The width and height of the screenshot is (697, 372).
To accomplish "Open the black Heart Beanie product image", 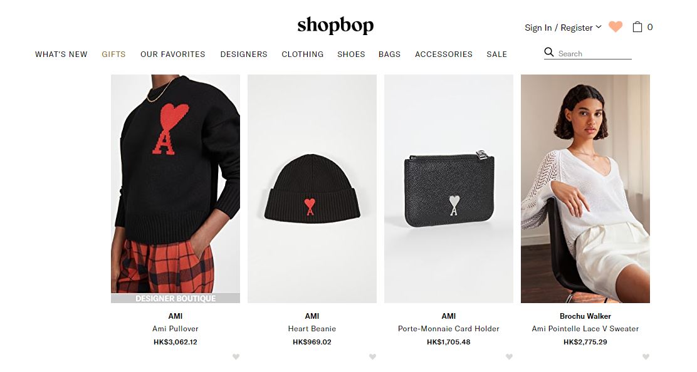I will pos(312,189).
